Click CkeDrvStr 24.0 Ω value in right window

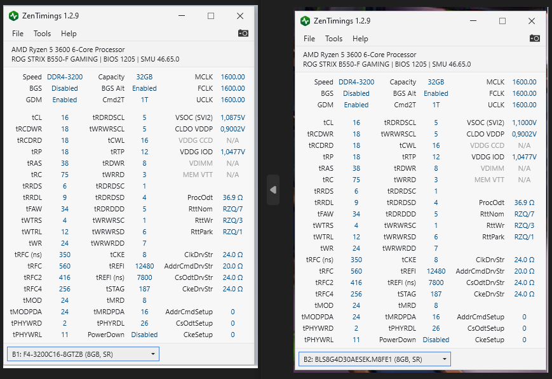click(524, 294)
